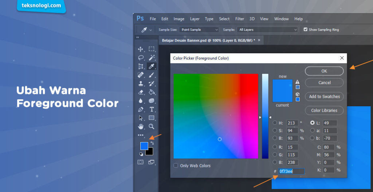Click the out-of-gamut warning triangle
Screen dimensions: 373x192
[297, 82]
